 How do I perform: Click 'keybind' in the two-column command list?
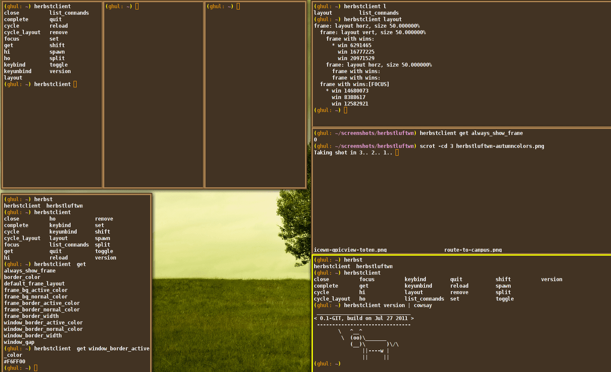coord(15,65)
